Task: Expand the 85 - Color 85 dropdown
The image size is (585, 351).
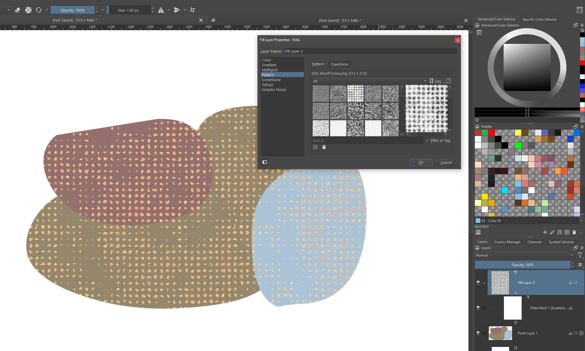Action: [x=581, y=221]
